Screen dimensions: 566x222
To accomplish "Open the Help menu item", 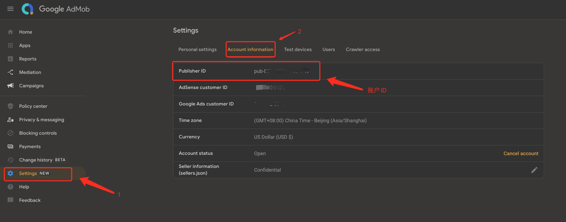I will 24,187.
